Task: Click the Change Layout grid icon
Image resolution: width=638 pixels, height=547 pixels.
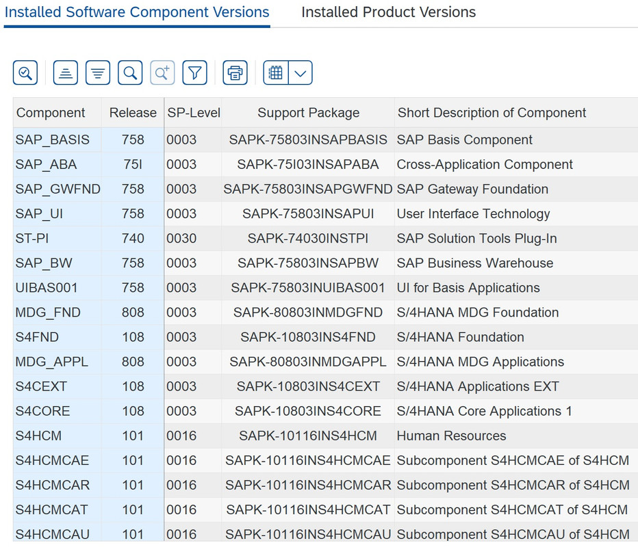Action: (276, 72)
